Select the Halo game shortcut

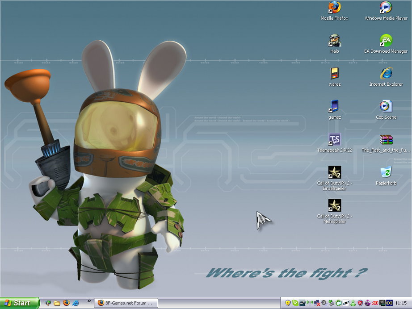pyautogui.click(x=334, y=44)
